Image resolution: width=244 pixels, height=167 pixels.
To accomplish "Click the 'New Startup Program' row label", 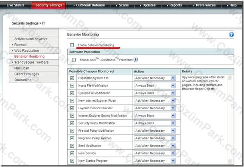I will [93, 161].
